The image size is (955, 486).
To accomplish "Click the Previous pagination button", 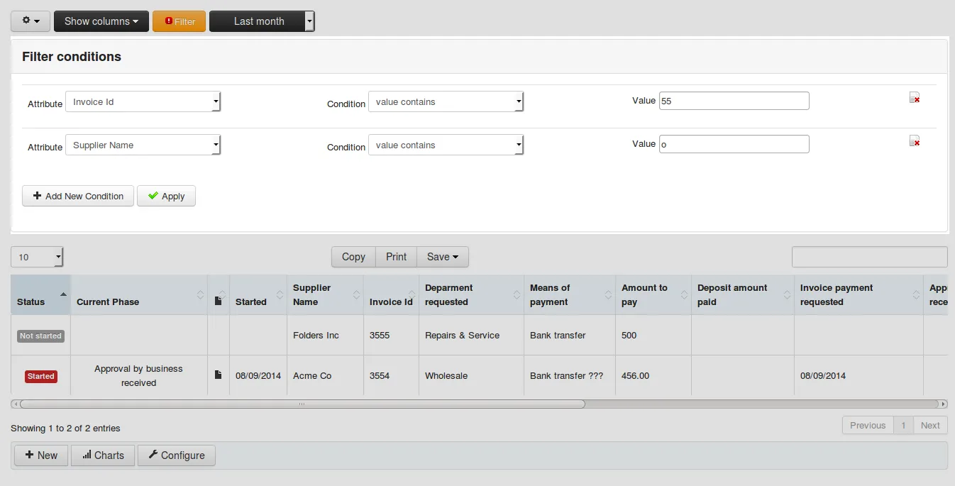I will click(x=868, y=426).
